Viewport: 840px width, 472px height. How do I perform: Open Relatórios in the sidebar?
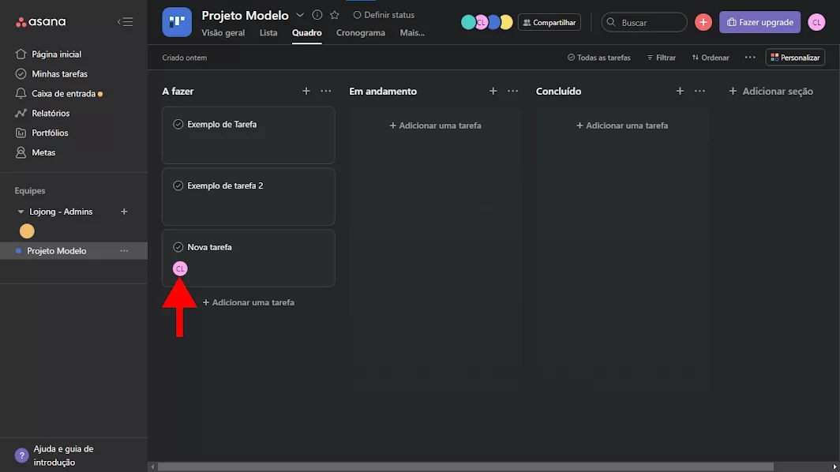(51, 113)
